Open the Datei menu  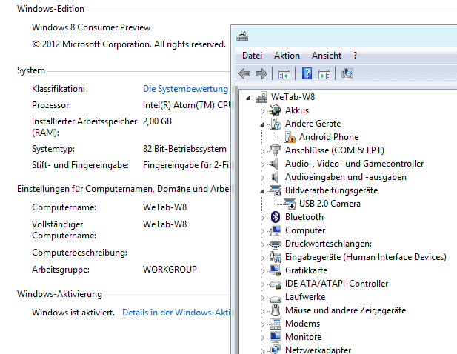click(252, 56)
